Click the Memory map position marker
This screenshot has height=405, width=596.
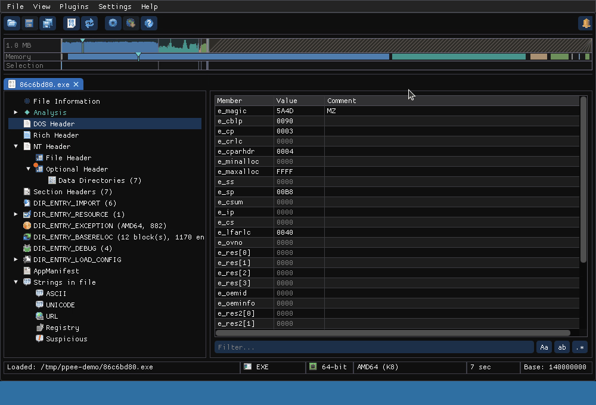pyautogui.click(x=138, y=57)
